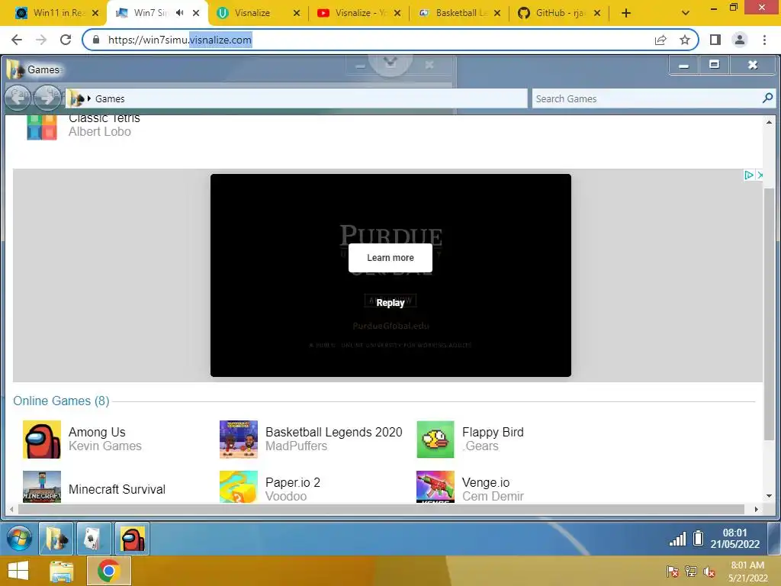Click the Chrome address bar URL
This screenshot has height=586, width=781.
[180, 40]
